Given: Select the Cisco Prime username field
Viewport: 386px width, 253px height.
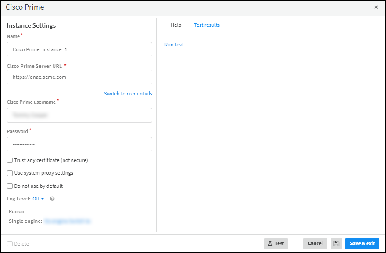Looking at the screenshot, I should click(x=79, y=115).
